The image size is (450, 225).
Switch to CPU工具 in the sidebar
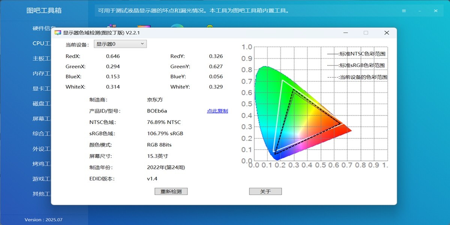coord(40,43)
